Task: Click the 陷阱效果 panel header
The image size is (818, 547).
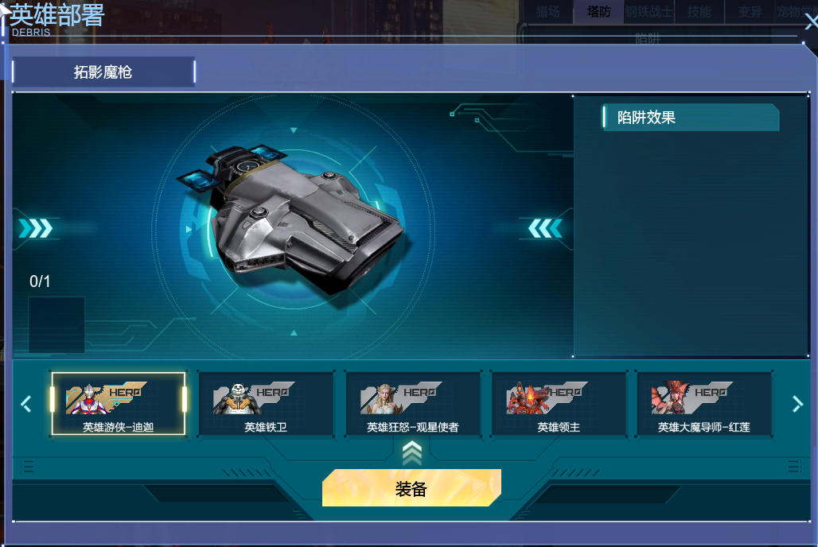Action: tap(691, 118)
